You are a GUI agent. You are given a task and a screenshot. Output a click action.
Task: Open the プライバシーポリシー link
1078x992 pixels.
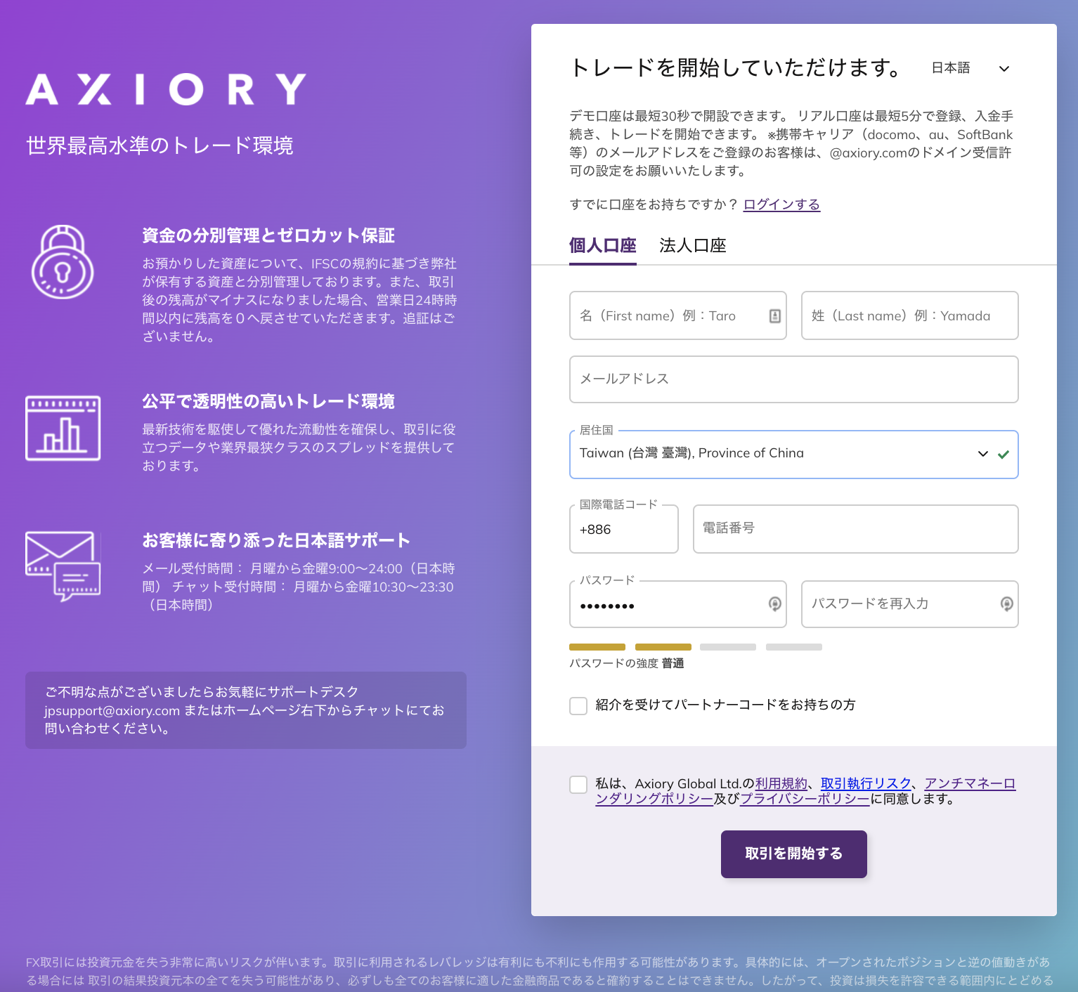pos(805,799)
